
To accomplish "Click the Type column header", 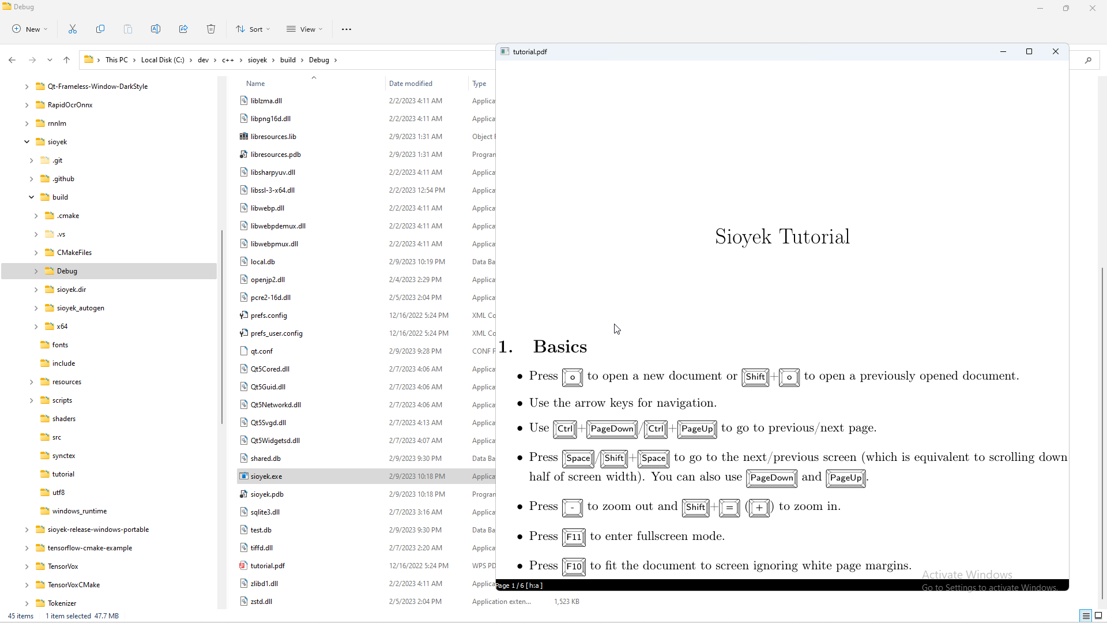I will pyautogui.click(x=479, y=84).
